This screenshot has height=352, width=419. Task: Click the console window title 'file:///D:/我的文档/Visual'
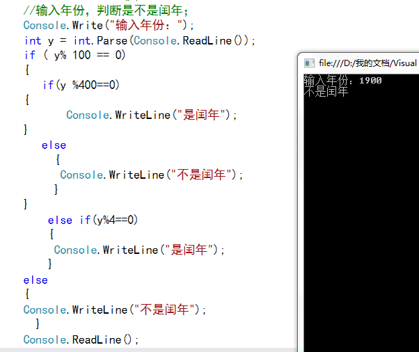[x=367, y=63]
